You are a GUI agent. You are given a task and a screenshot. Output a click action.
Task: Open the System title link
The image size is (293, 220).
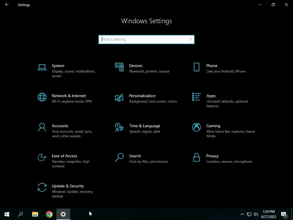[x=58, y=66]
